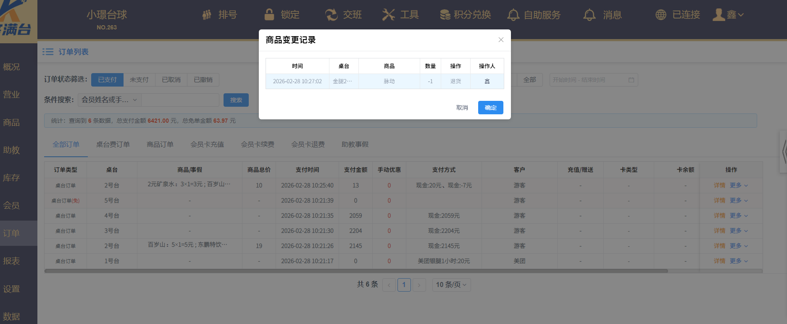The image size is (787, 324).
Task: Open 库存 in the left sidebar
Action: [x=11, y=178]
